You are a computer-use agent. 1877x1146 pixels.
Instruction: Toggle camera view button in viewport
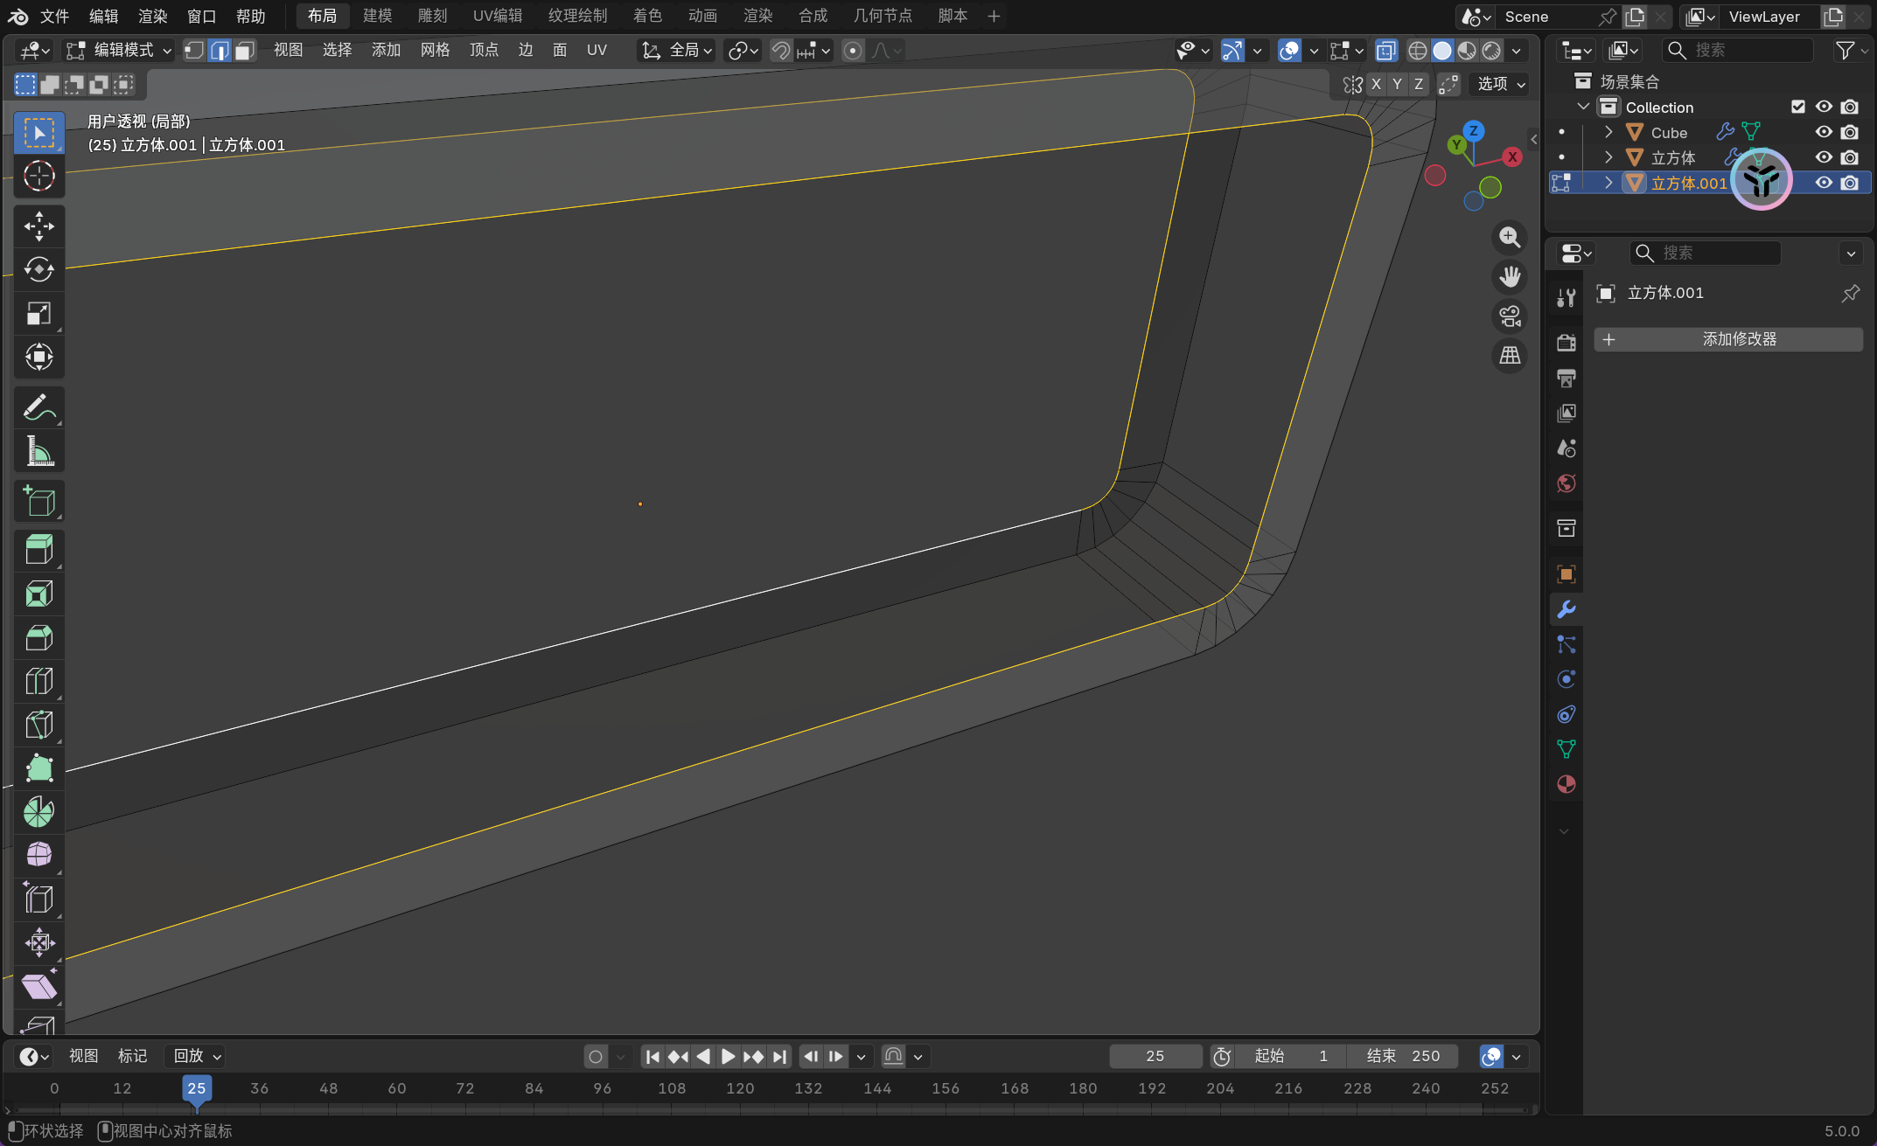1510,316
